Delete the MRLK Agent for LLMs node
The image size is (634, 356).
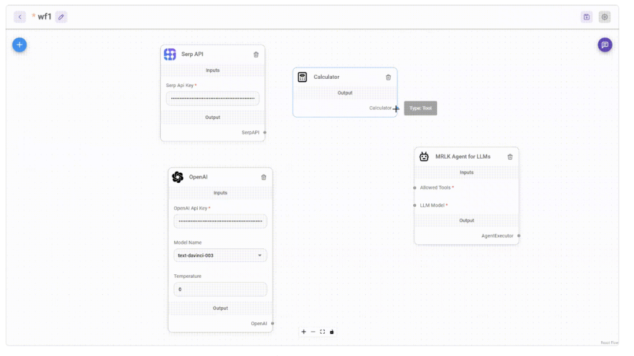(x=510, y=157)
